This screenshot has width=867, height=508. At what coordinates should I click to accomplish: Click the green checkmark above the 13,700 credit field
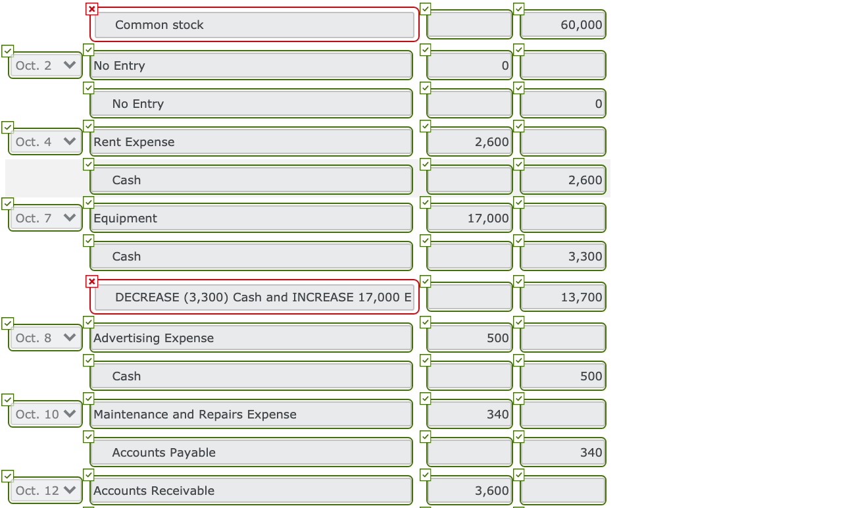pos(519,282)
